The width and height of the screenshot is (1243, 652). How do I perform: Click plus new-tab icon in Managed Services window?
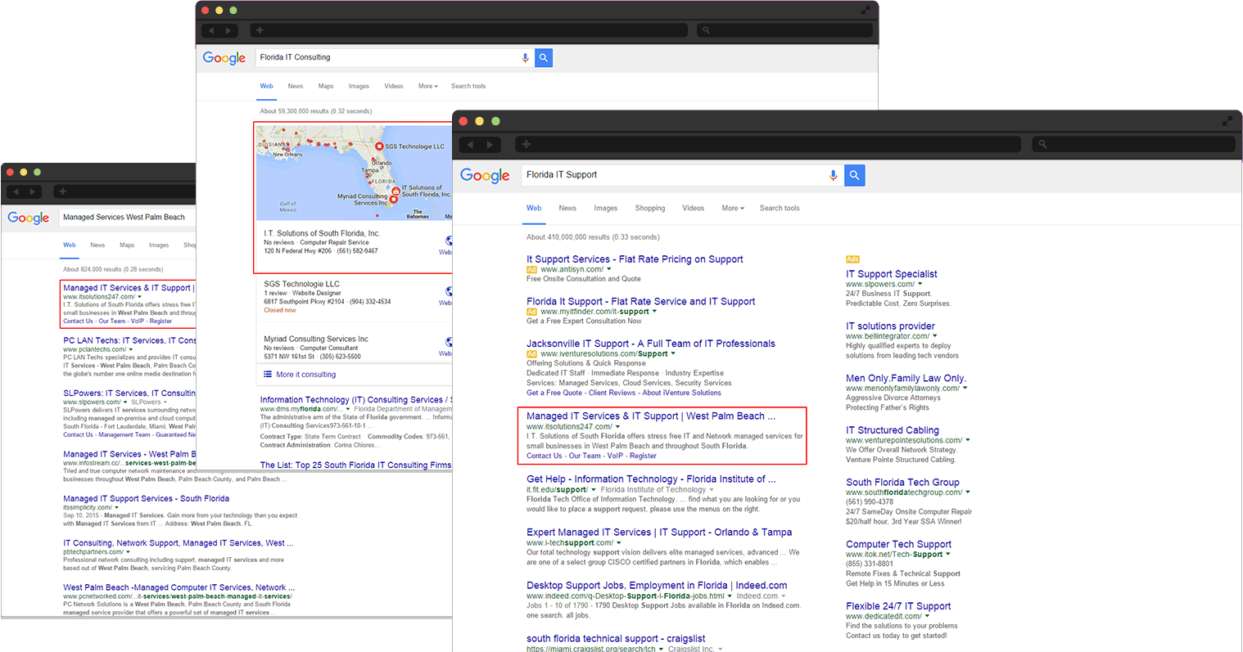63,191
